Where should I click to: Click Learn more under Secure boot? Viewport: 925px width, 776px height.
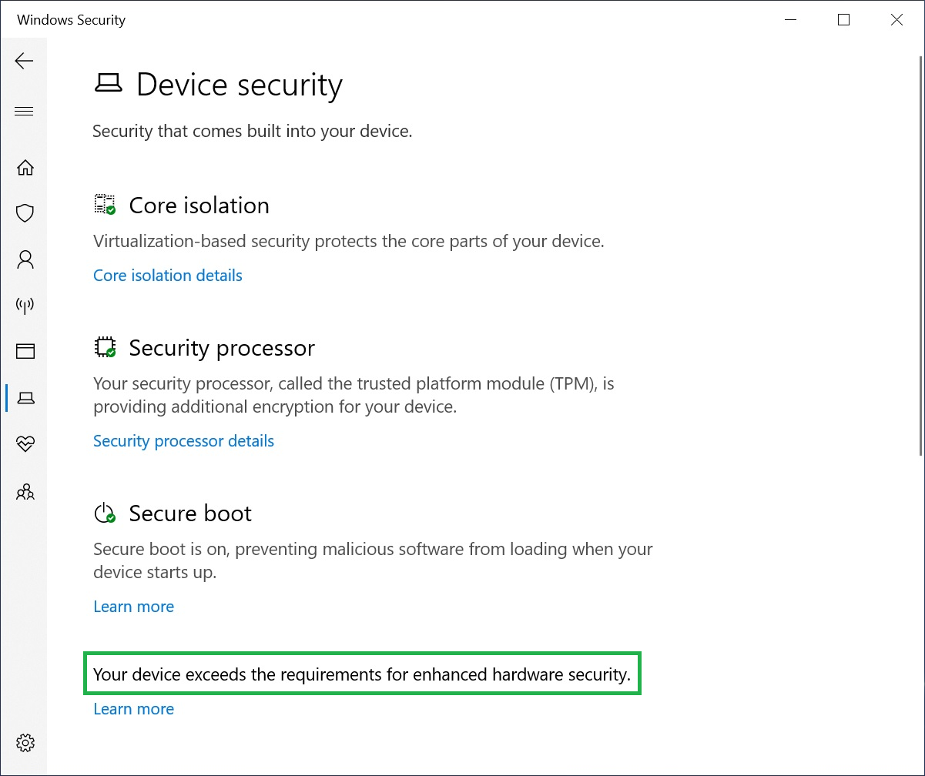click(x=133, y=607)
